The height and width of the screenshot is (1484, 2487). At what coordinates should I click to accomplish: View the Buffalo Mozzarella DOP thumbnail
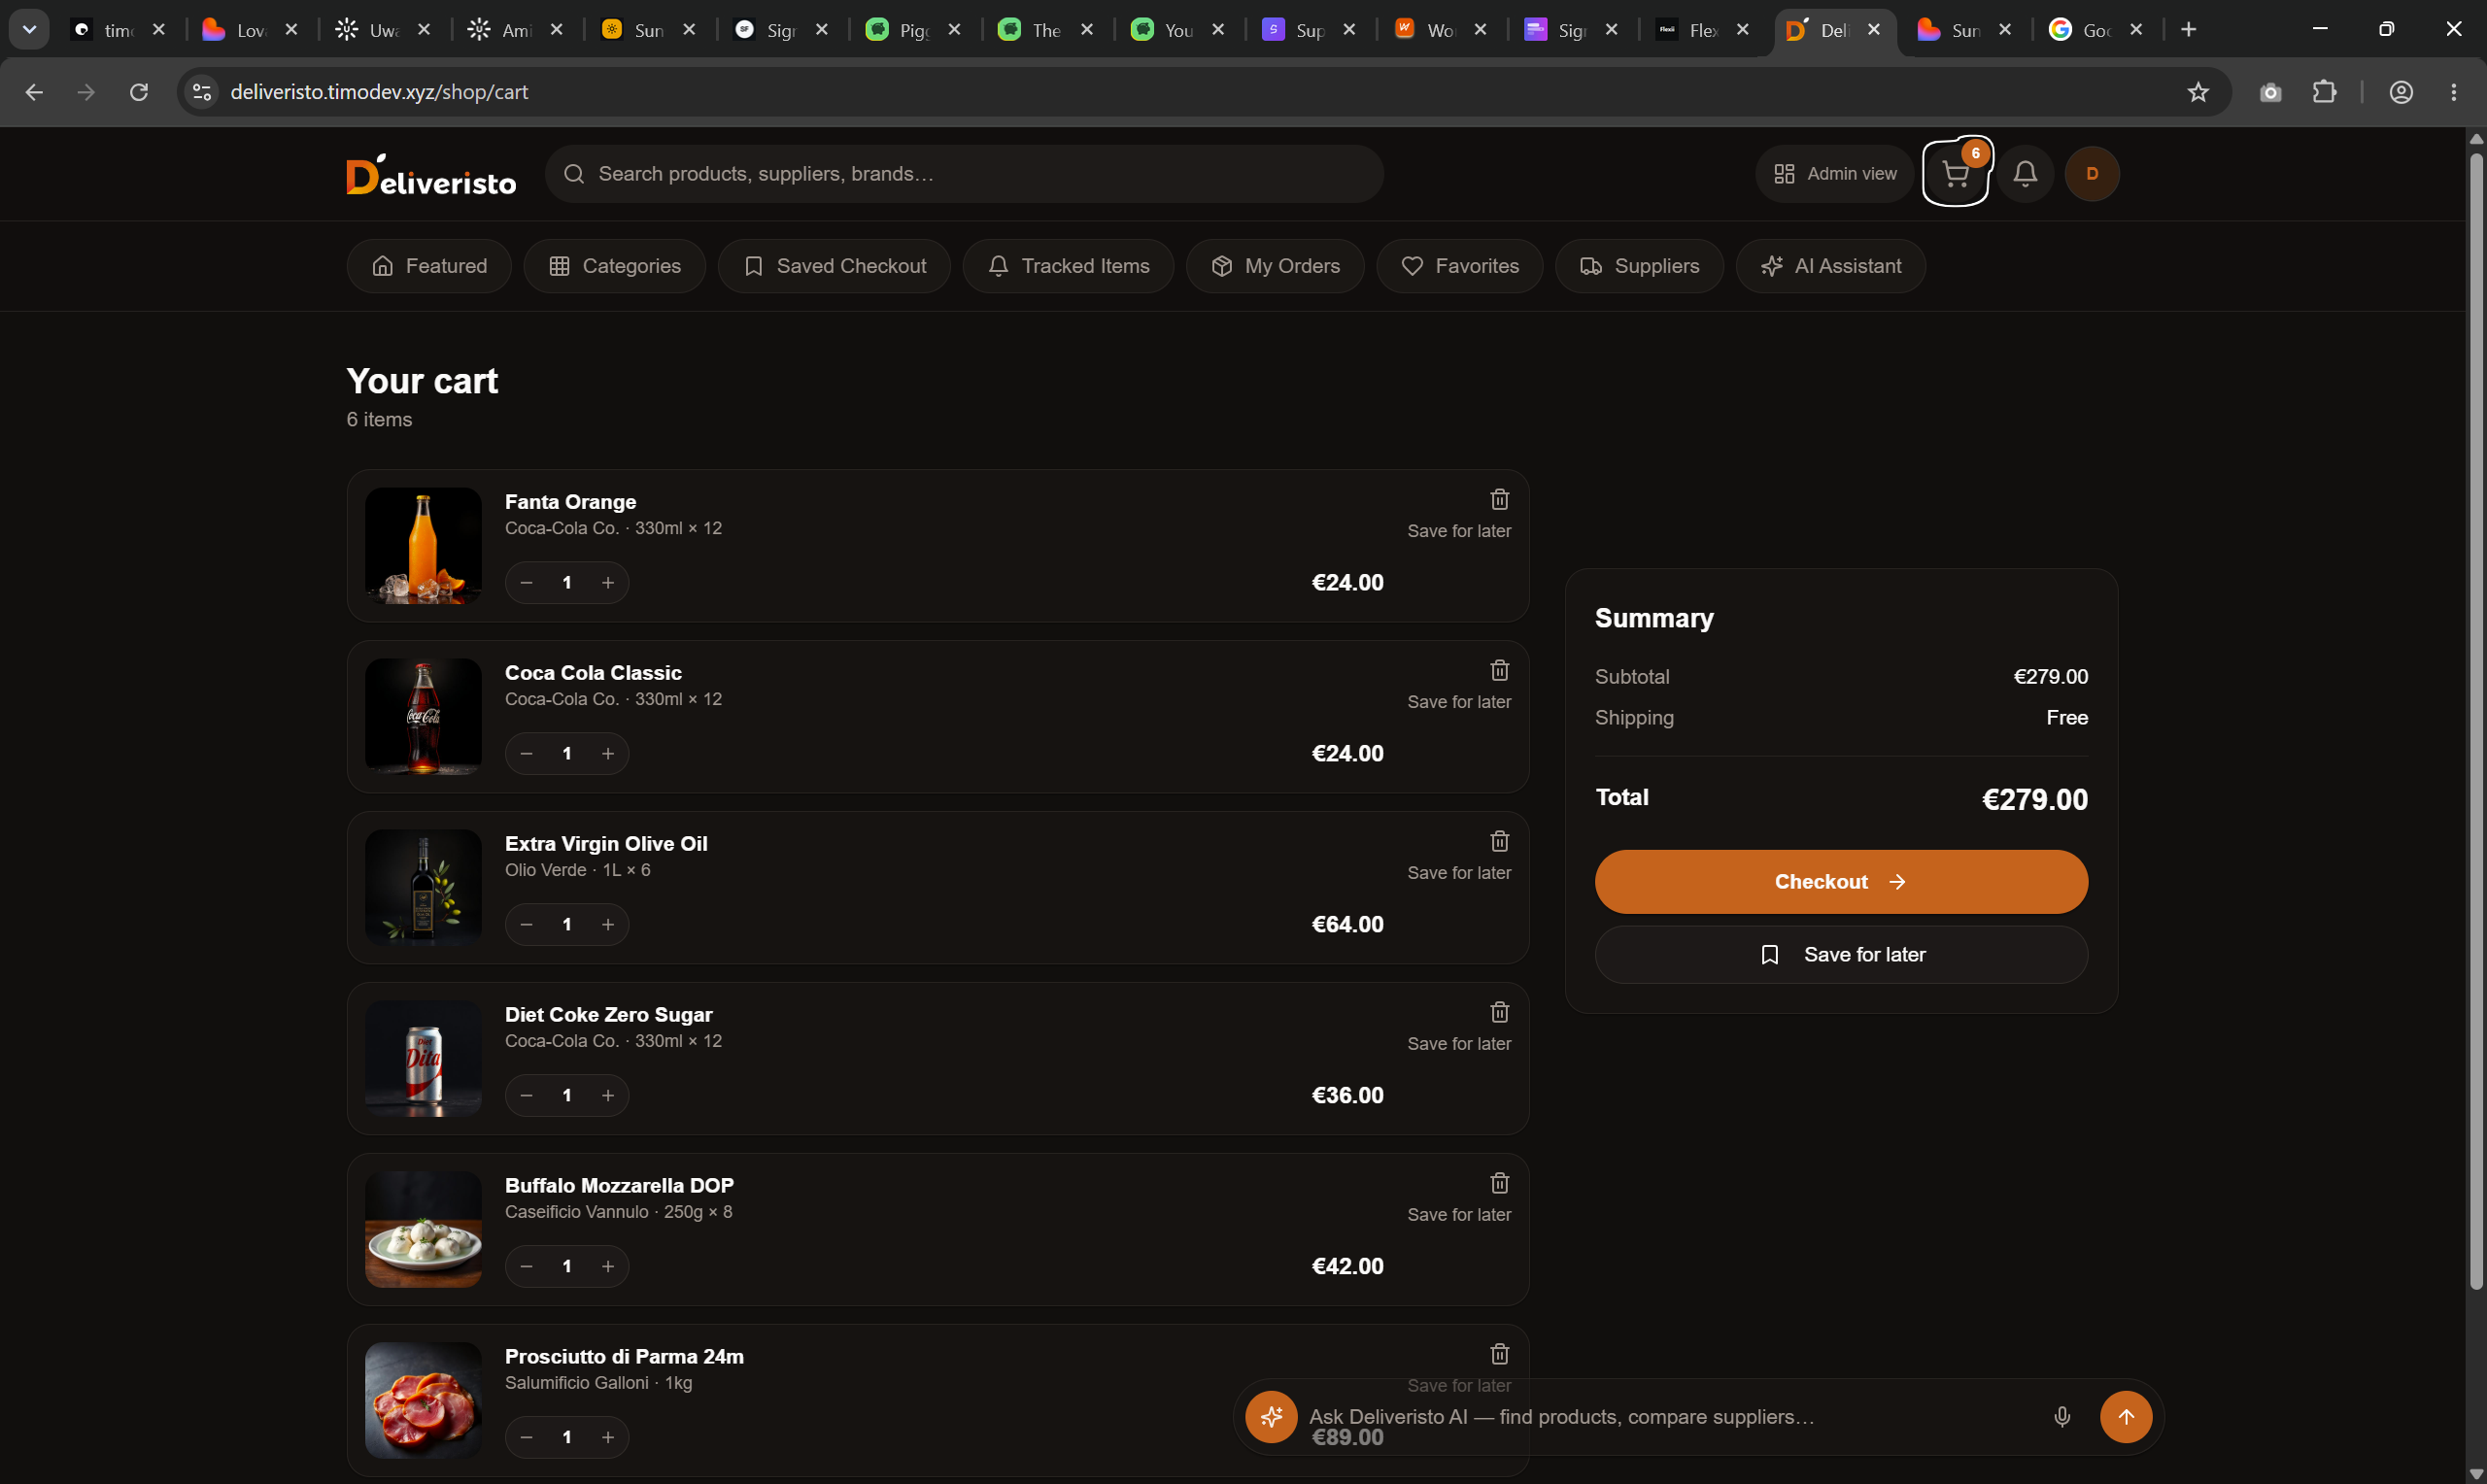point(423,1230)
